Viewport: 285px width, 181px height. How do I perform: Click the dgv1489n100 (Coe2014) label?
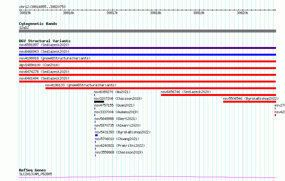(x=39, y=65)
